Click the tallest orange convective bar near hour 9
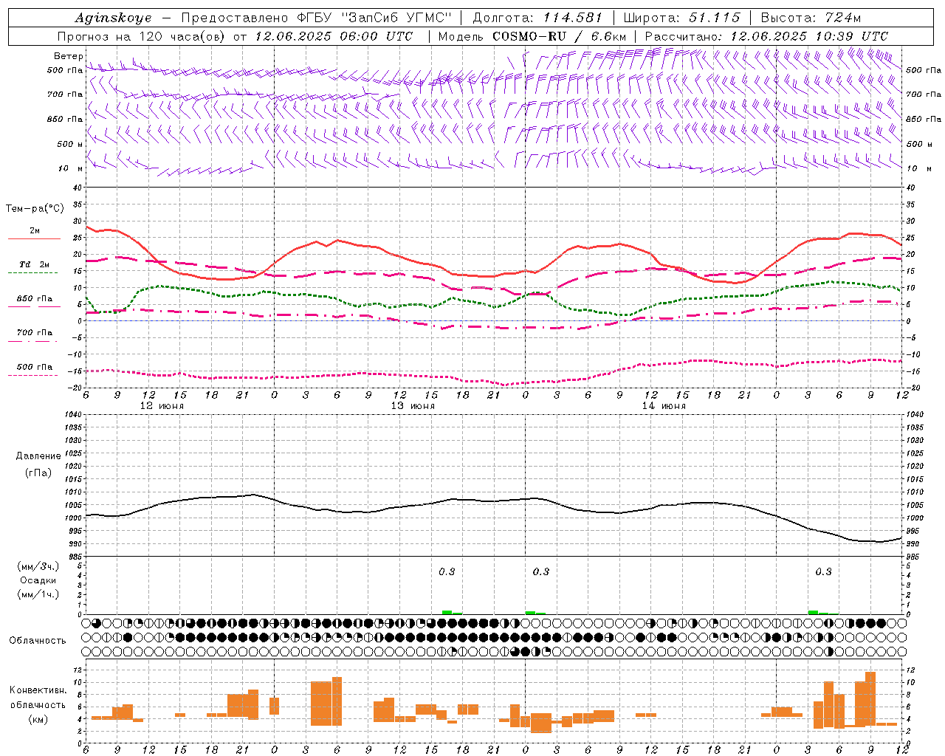 (870, 699)
